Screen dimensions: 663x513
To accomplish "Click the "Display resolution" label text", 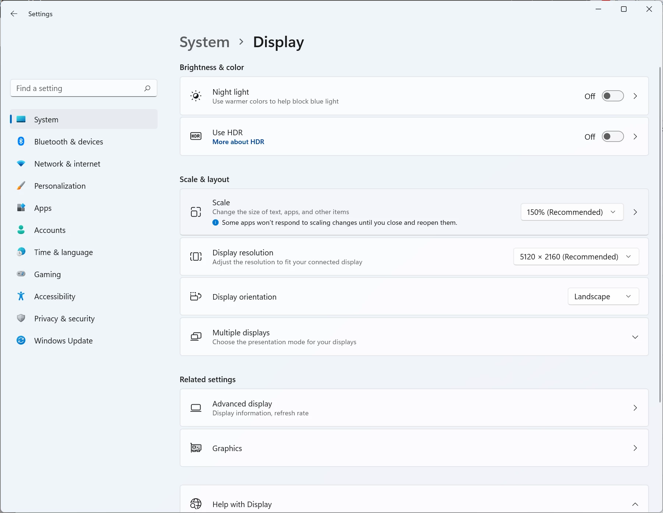I will point(243,253).
